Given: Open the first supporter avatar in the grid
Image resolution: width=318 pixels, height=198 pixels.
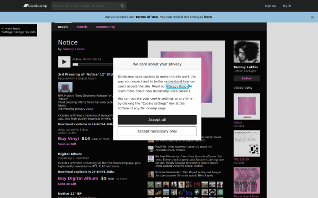Looking at the screenshot, I should [151, 184].
